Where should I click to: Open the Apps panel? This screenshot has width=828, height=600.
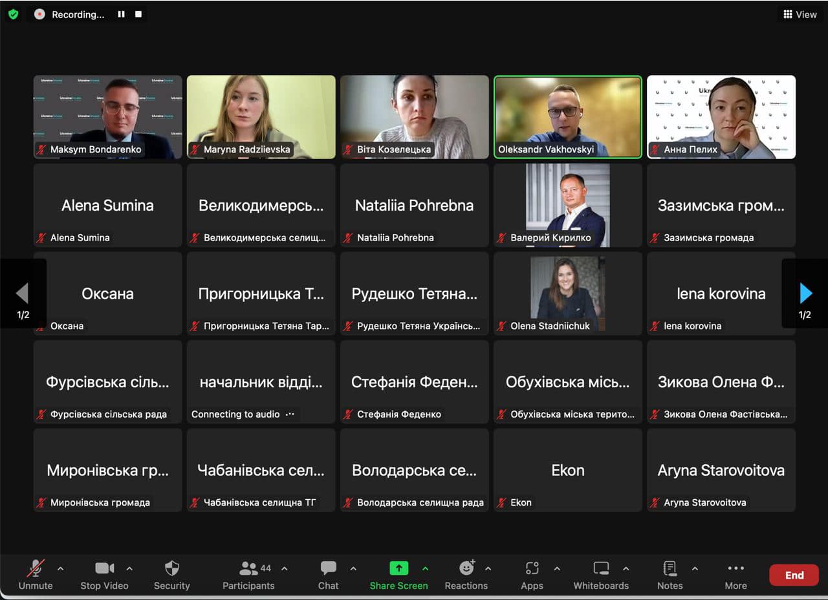[532, 575]
